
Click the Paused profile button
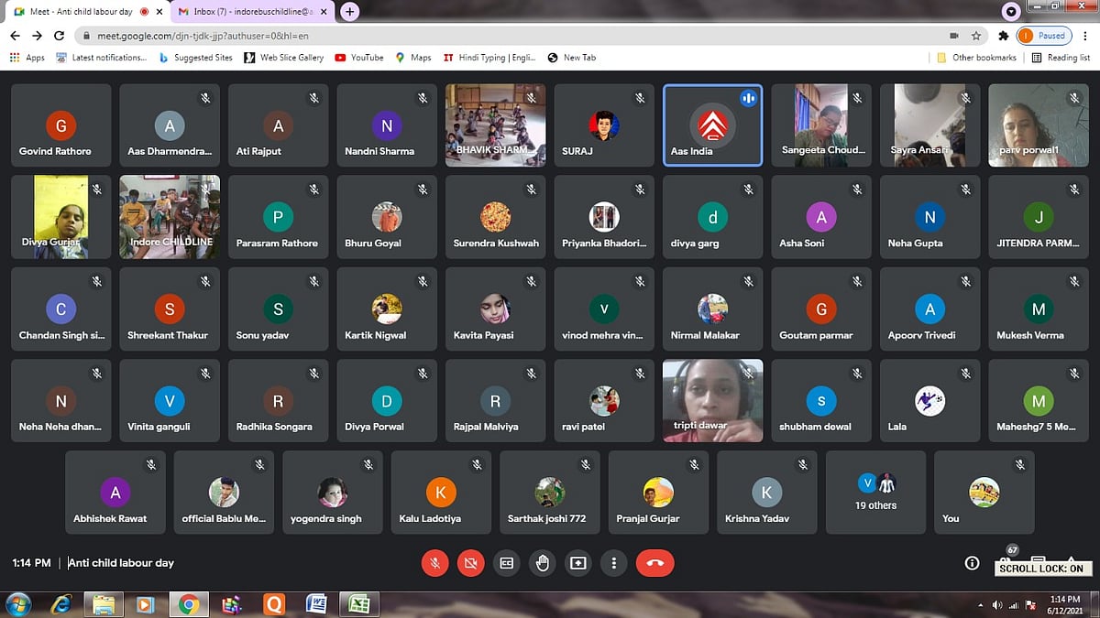pyautogui.click(x=1043, y=36)
